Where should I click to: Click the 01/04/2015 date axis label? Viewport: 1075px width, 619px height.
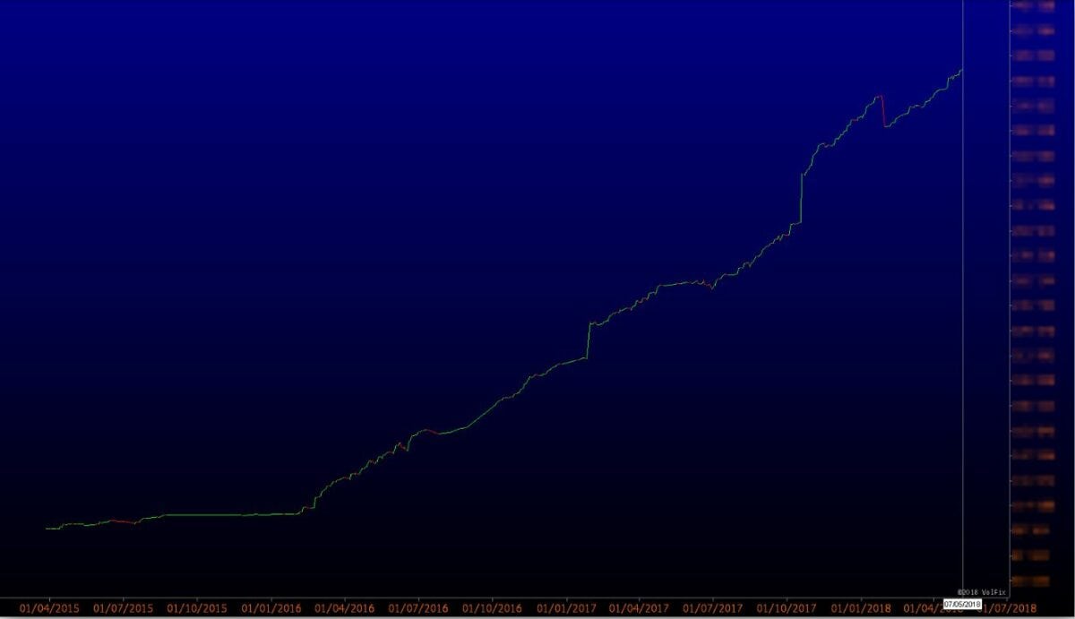(49, 608)
